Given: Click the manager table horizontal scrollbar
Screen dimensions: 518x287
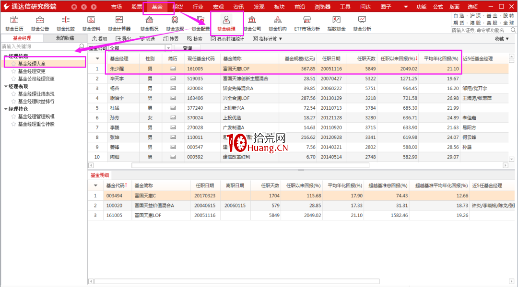Looking at the screenshot, I should [x=250, y=165].
